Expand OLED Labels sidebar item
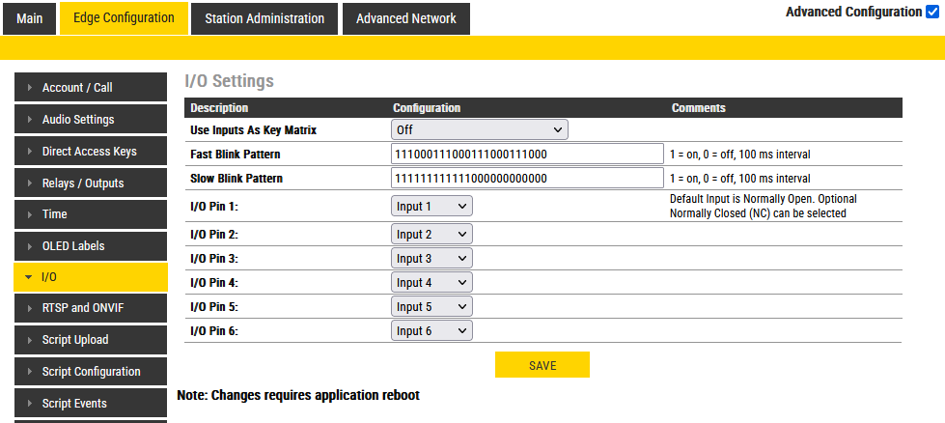945x423 pixels. tap(91, 246)
